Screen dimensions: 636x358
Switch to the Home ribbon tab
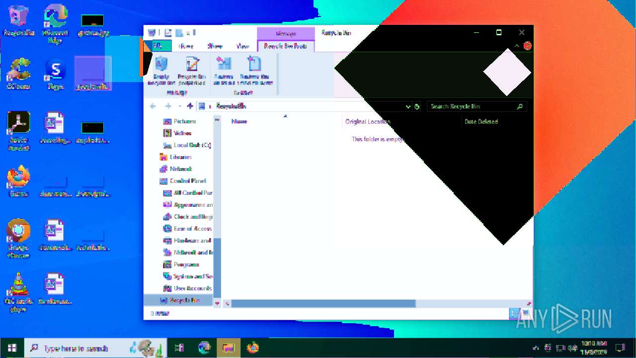[x=186, y=46]
